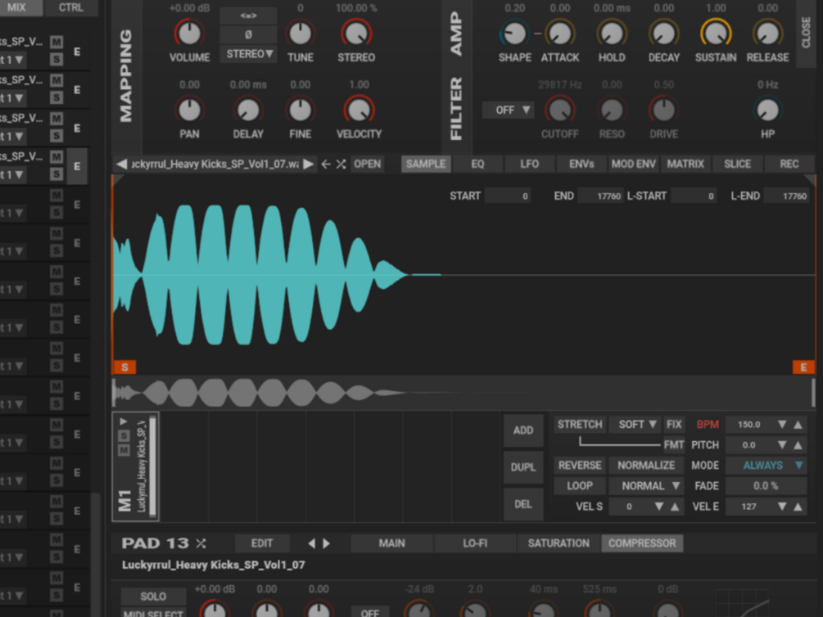Screen dimensions: 823x617
Task: Click the channel swap <=> button
Action: pos(248,16)
